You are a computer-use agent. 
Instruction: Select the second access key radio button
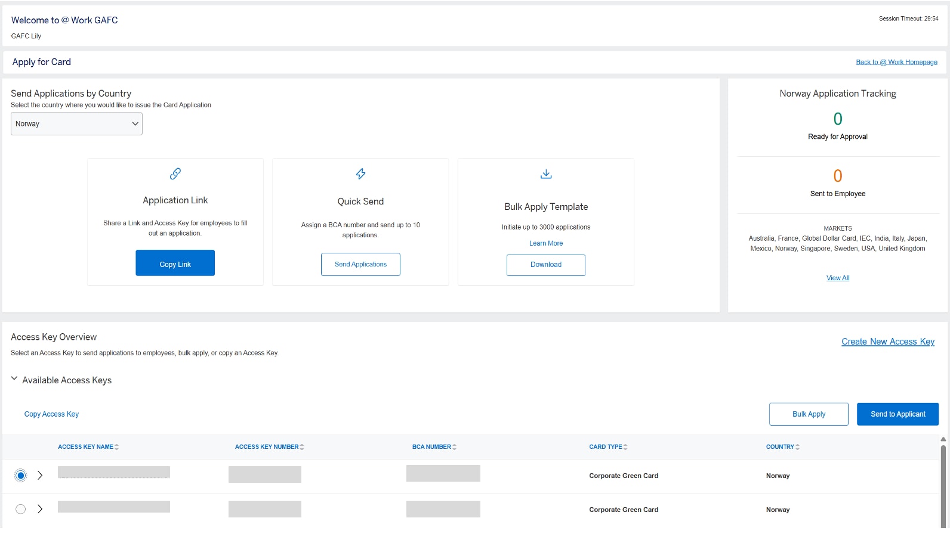21,510
